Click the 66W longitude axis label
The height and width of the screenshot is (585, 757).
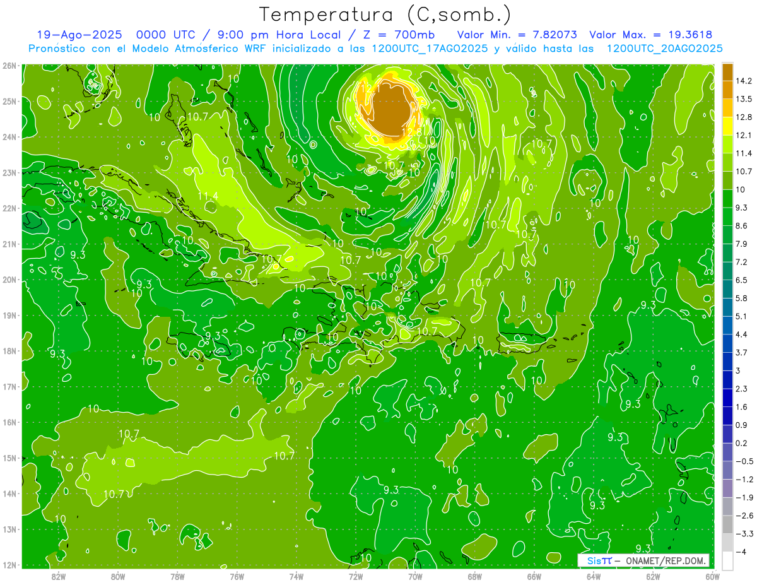[534, 576]
